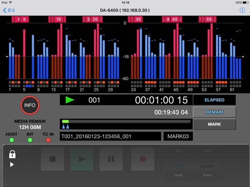Select the pink channel label 25
This screenshot has height=187, width=250.
click(95, 19)
